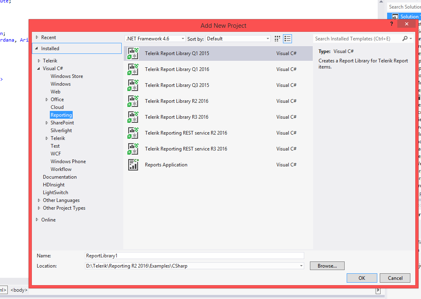Click the OK button
421x299 pixels.
pyautogui.click(x=362, y=278)
